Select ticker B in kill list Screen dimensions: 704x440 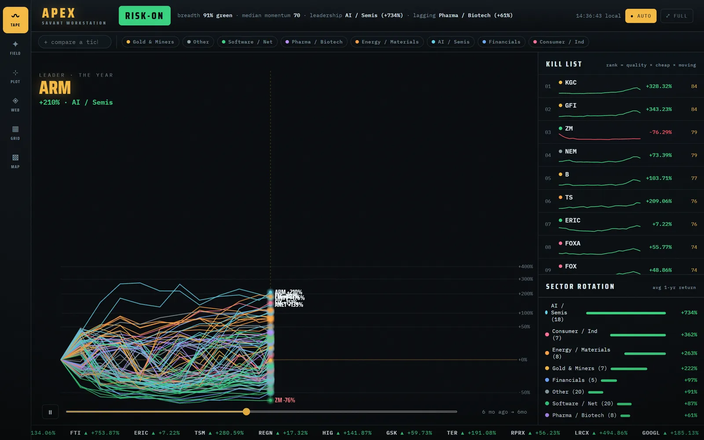coord(621,178)
